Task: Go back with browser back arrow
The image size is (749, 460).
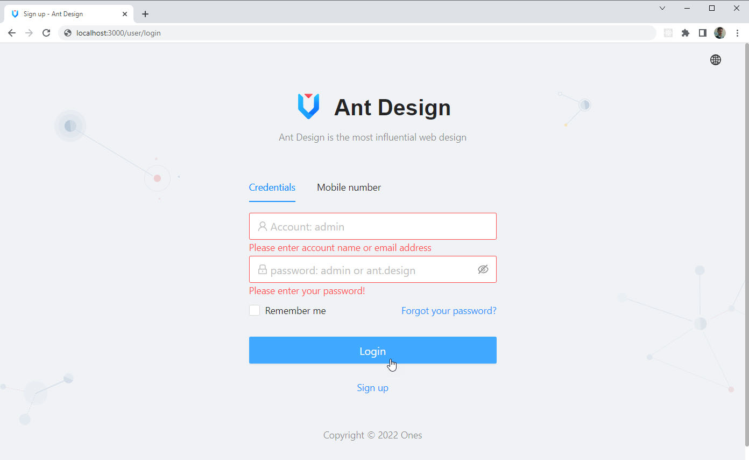Action: [12, 33]
